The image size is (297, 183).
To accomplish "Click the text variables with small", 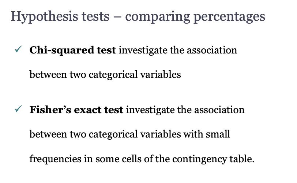I will click(x=185, y=134).
